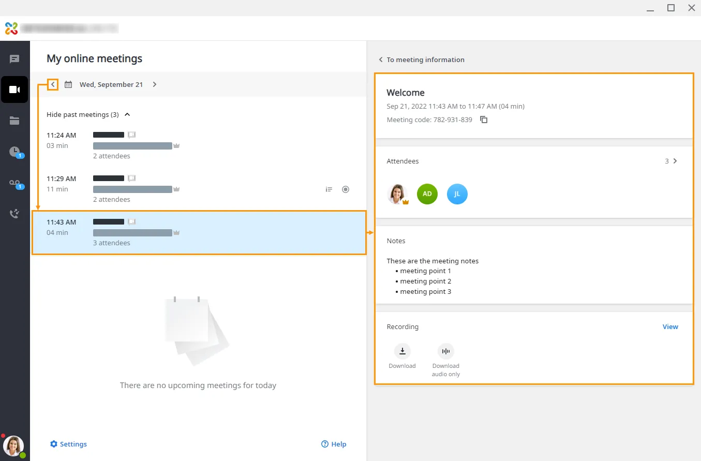The width and height of the screenshot is (701, 461).
Task: Copy the meeting code 782-931-839
Action: 484,120
